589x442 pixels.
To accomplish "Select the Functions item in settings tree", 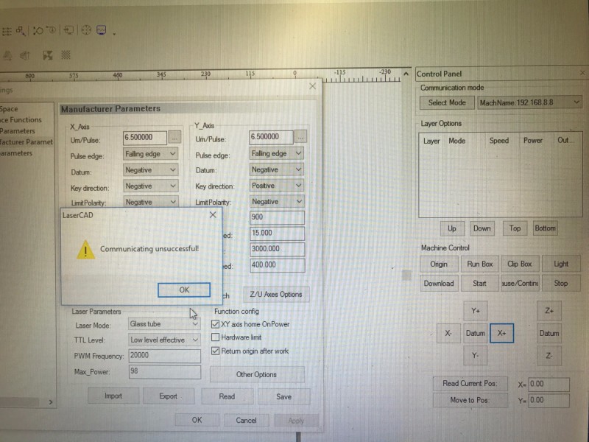I will (21, 120).
